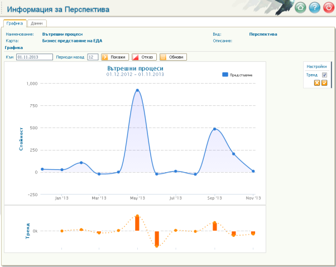Click the red power logout icon

(329, 7)
